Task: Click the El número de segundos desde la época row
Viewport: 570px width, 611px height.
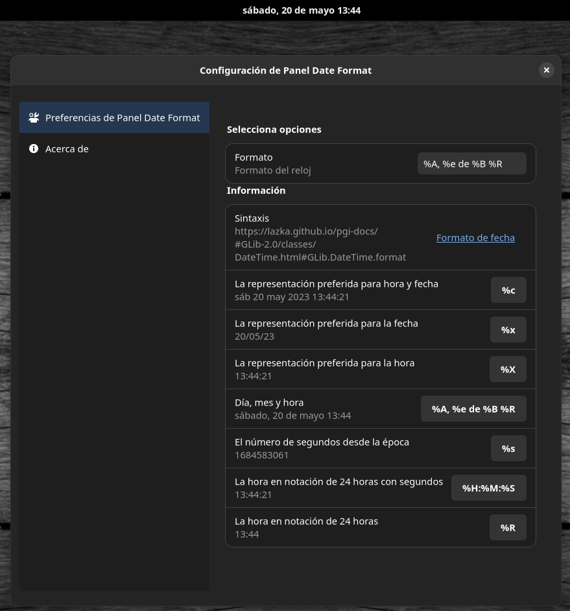Action: coord(380,448)
